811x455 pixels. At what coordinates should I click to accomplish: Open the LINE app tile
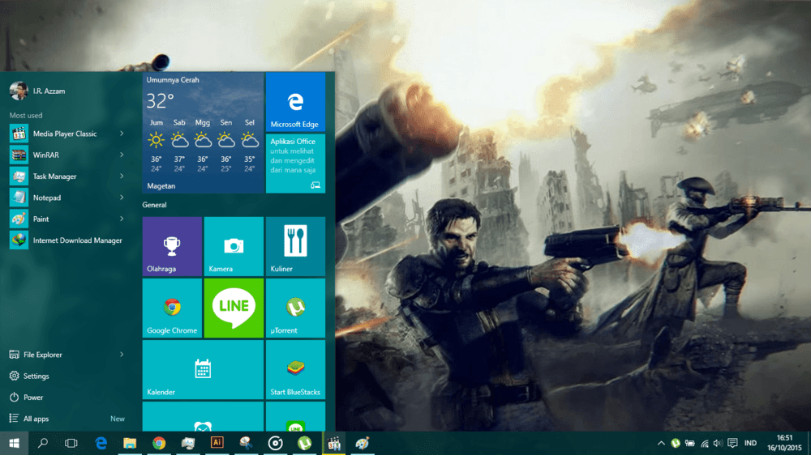click(234, 308)
